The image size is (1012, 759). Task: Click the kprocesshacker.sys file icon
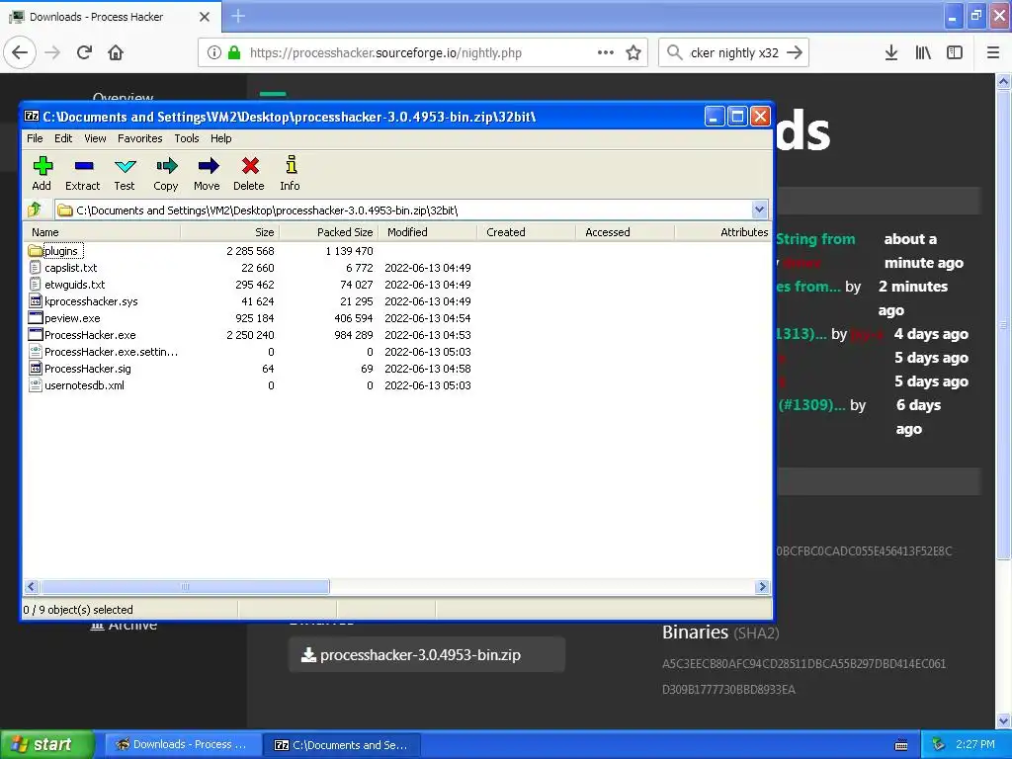(36, 300)
